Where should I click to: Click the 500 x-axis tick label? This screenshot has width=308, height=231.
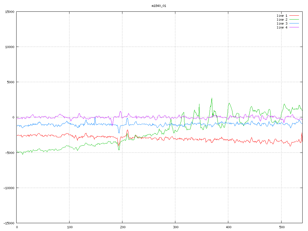pos(281,227)
